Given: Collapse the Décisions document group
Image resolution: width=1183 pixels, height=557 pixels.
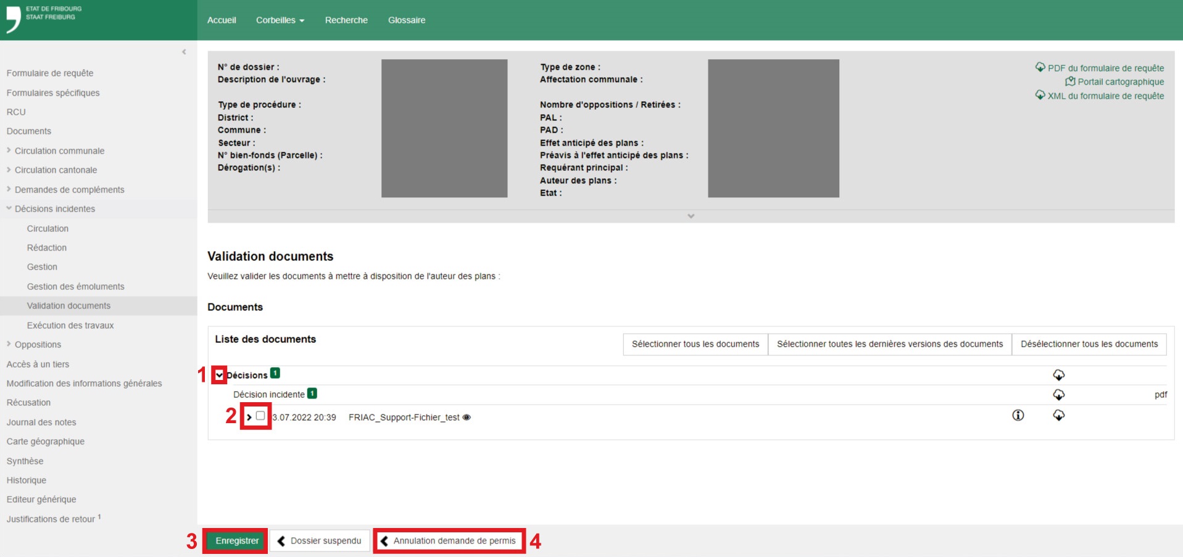Looking at the screenshot, I should [219, 375].
